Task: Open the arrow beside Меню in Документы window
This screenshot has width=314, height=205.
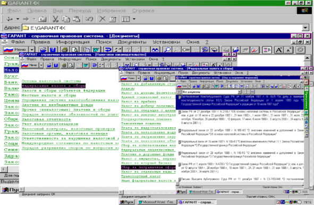Action: coord(32,49)
